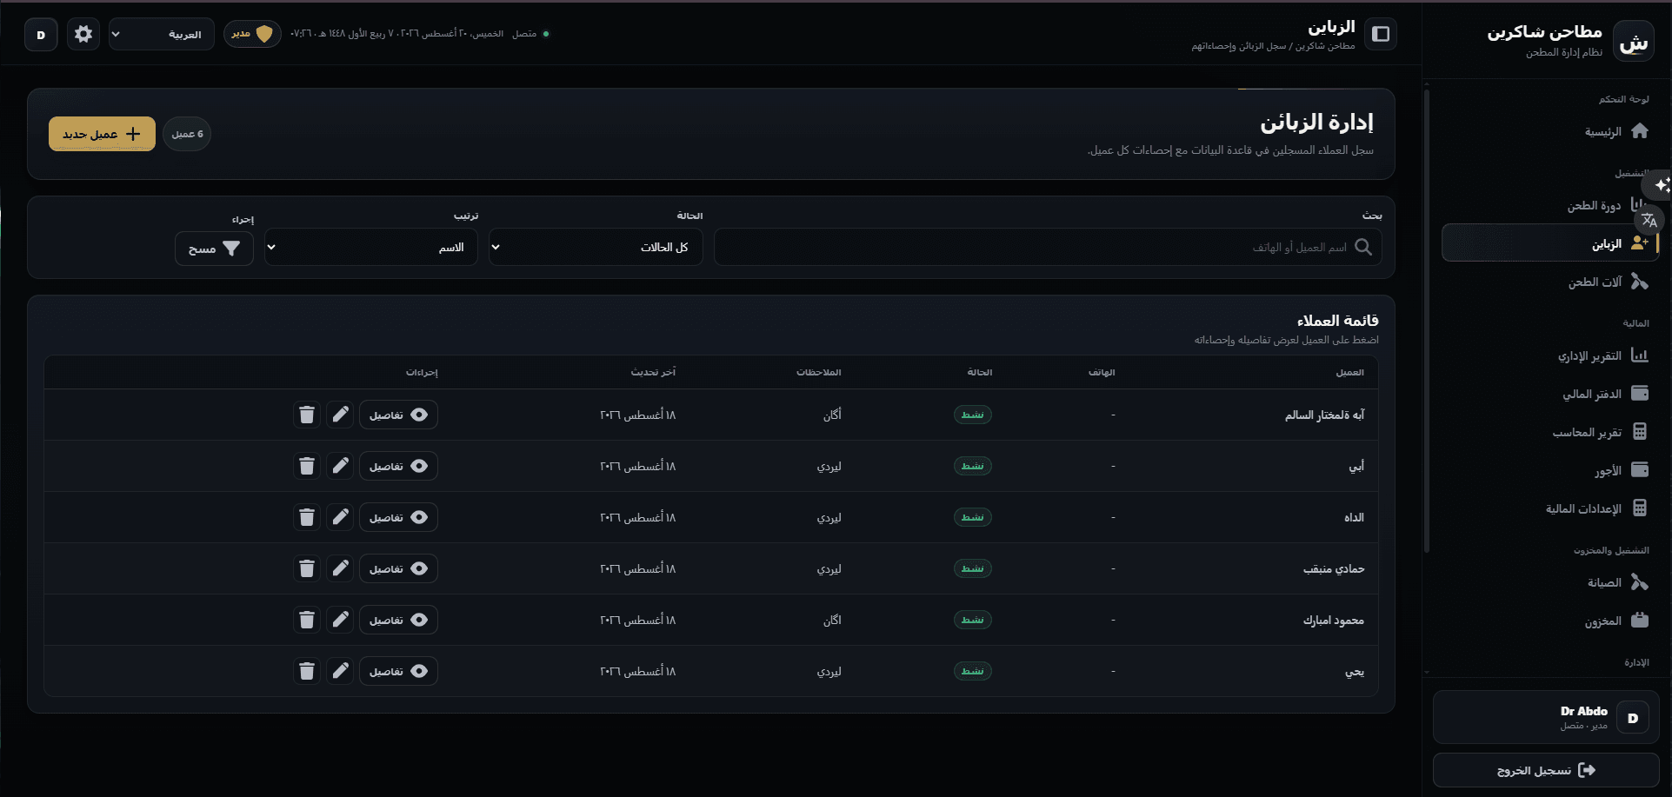Click the العميل column header
Image resolution: width=1672 pixels, height=797 pixels.
click(1349, 372)
